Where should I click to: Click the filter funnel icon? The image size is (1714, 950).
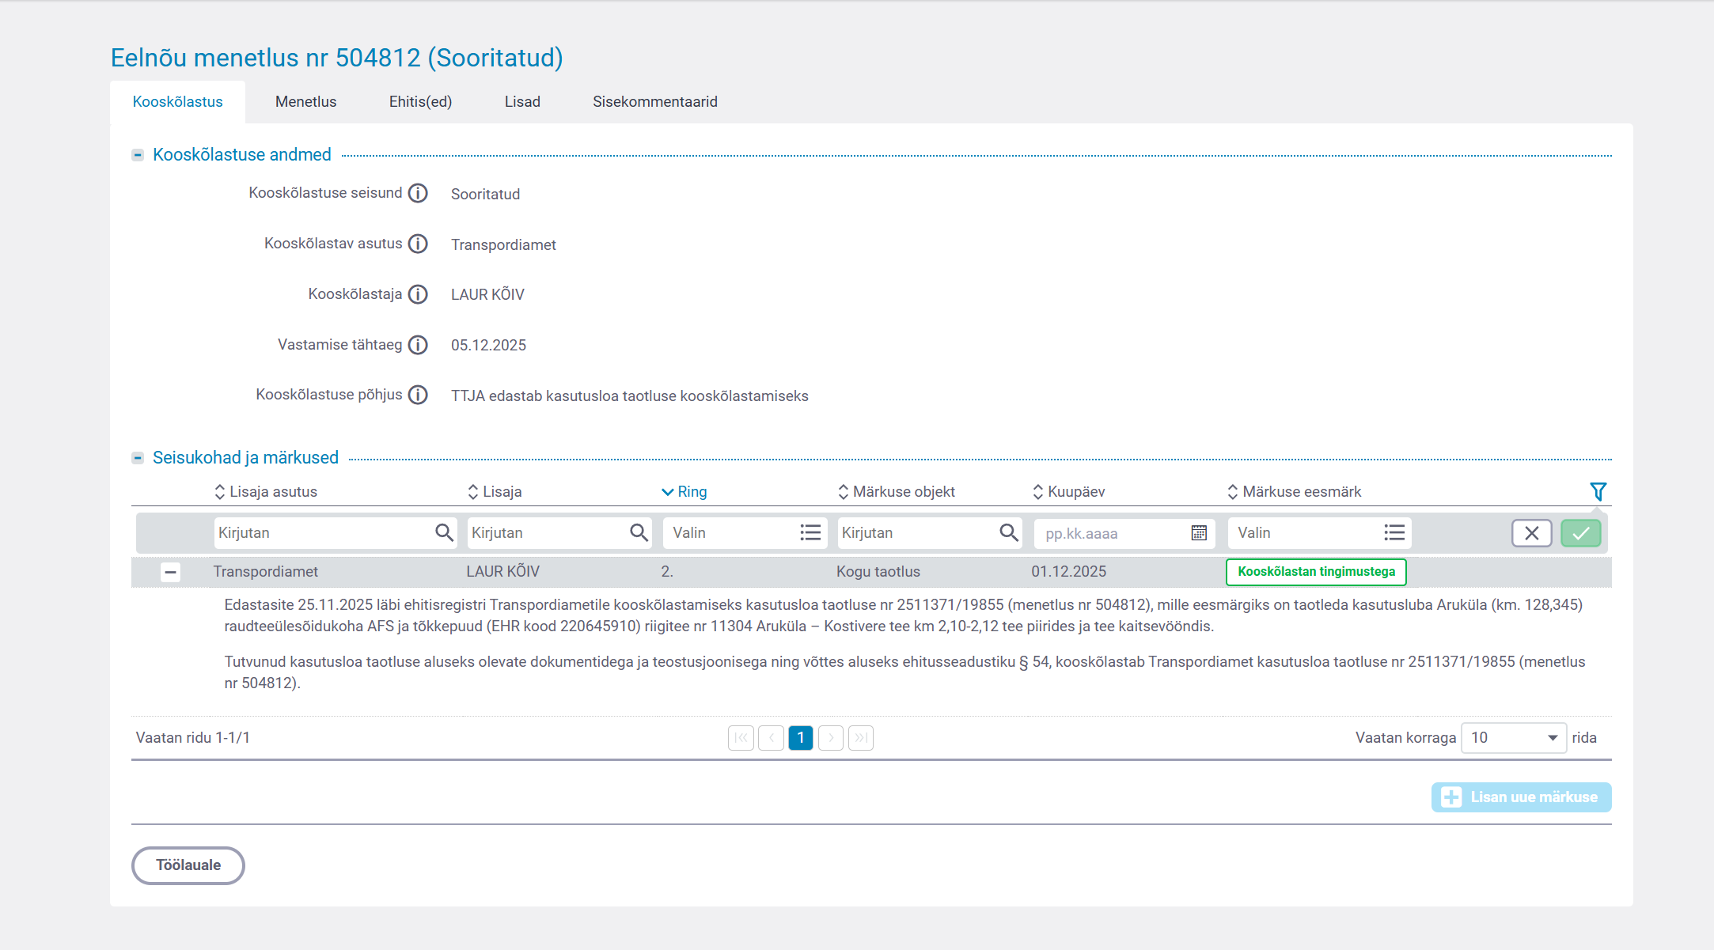1598,491
